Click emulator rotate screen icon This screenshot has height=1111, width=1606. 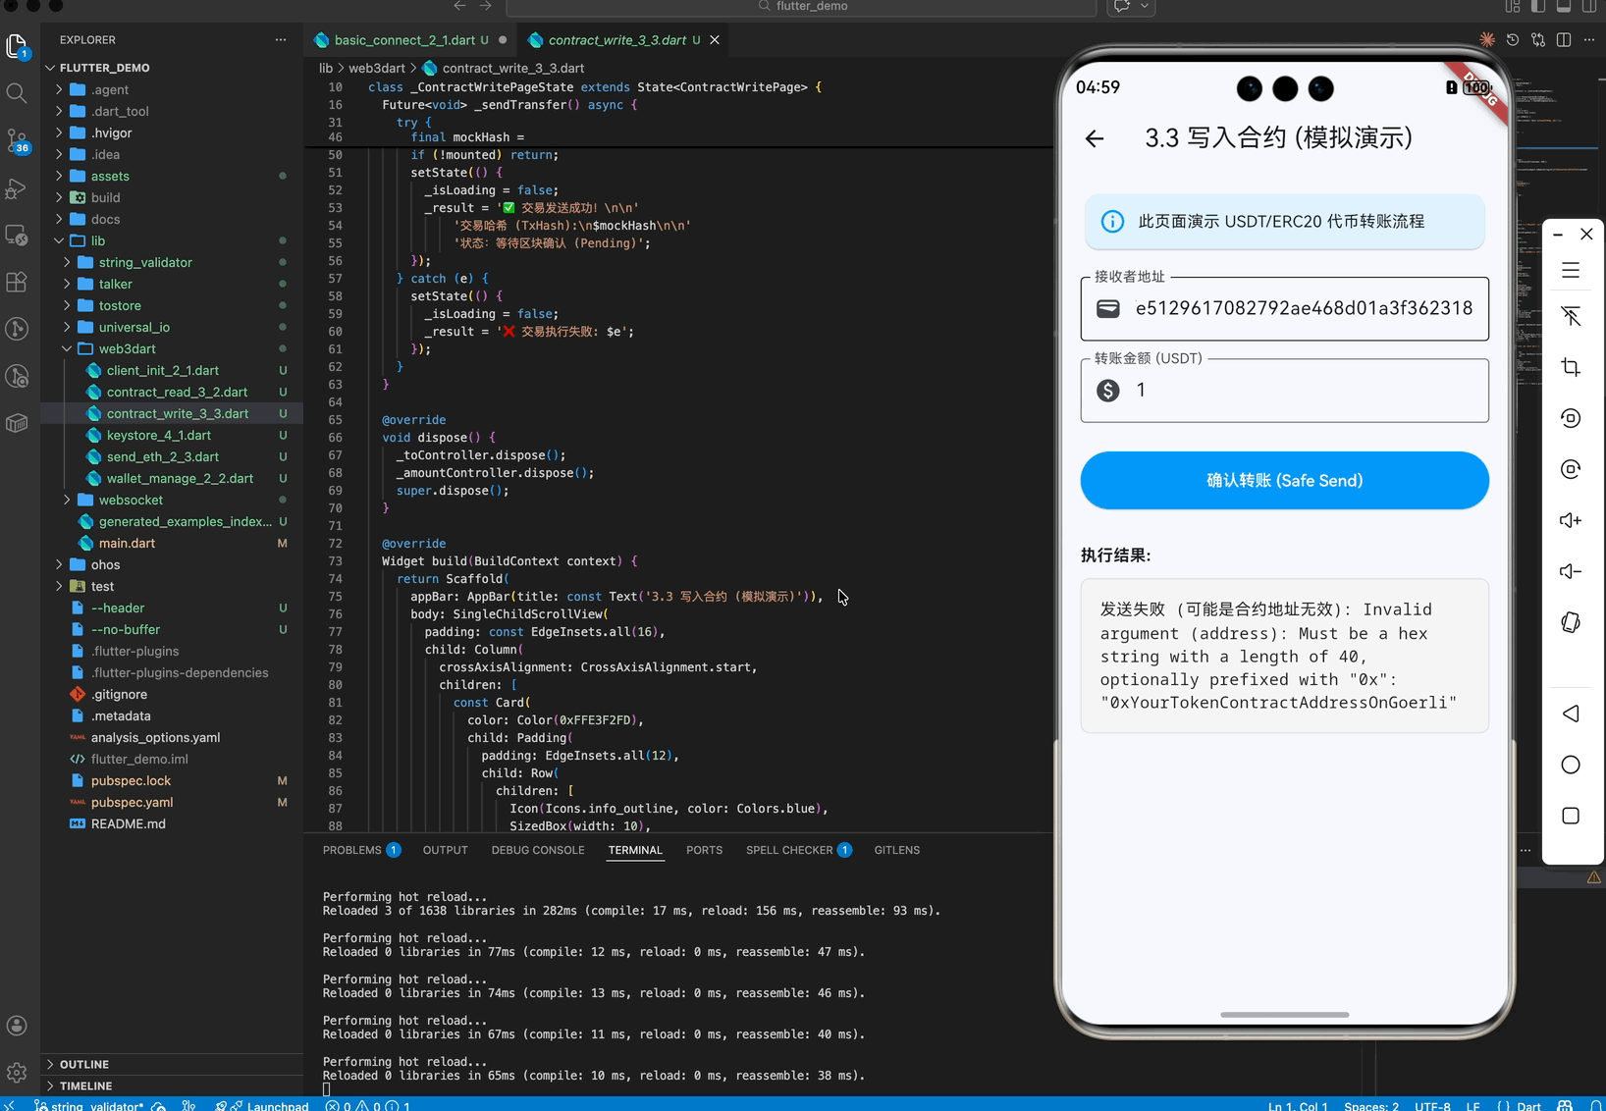(1571, 622)
